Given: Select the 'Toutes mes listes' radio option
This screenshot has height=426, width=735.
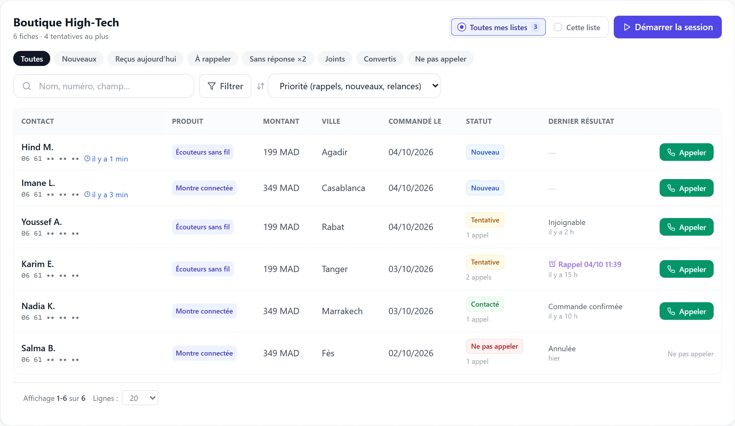Looking at the screenshot, I should [x=498, y=27].
